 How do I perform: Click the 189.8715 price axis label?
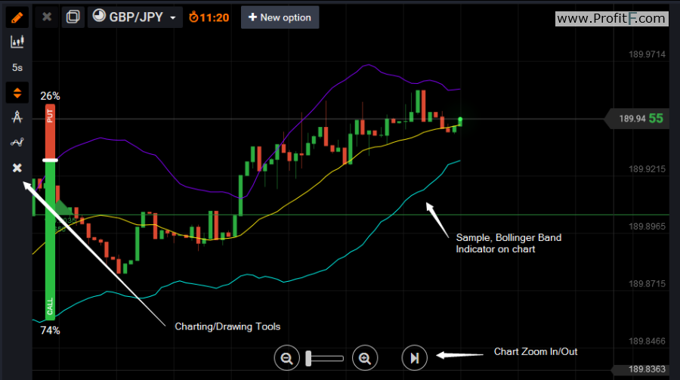(x=647, y=284)
